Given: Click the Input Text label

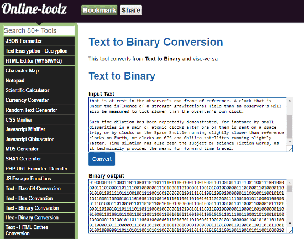Looking at the screenshot, I should (x=101, y=94).
